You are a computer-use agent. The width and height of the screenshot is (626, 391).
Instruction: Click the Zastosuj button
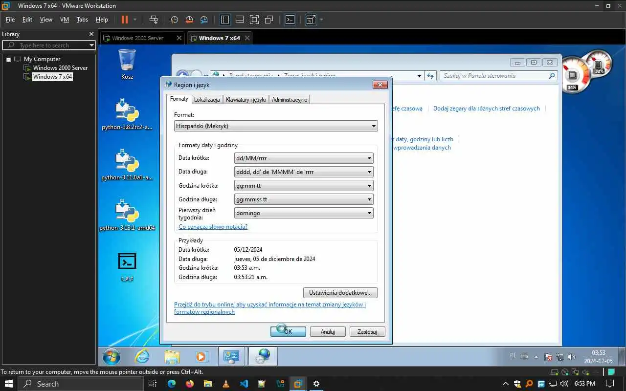click(x=367, y=331)
